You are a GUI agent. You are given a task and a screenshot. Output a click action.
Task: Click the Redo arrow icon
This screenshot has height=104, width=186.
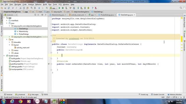[16, 8]
